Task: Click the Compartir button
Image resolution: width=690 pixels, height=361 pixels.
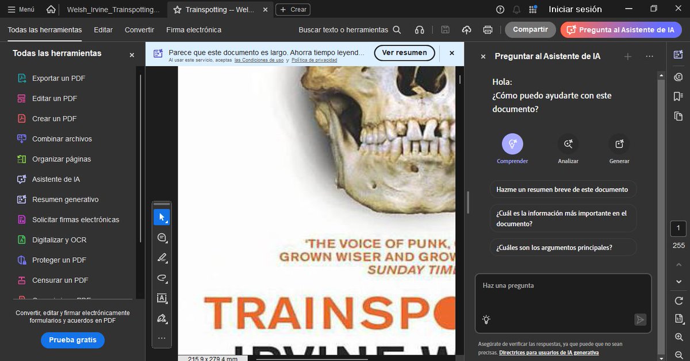Action: 530,30
